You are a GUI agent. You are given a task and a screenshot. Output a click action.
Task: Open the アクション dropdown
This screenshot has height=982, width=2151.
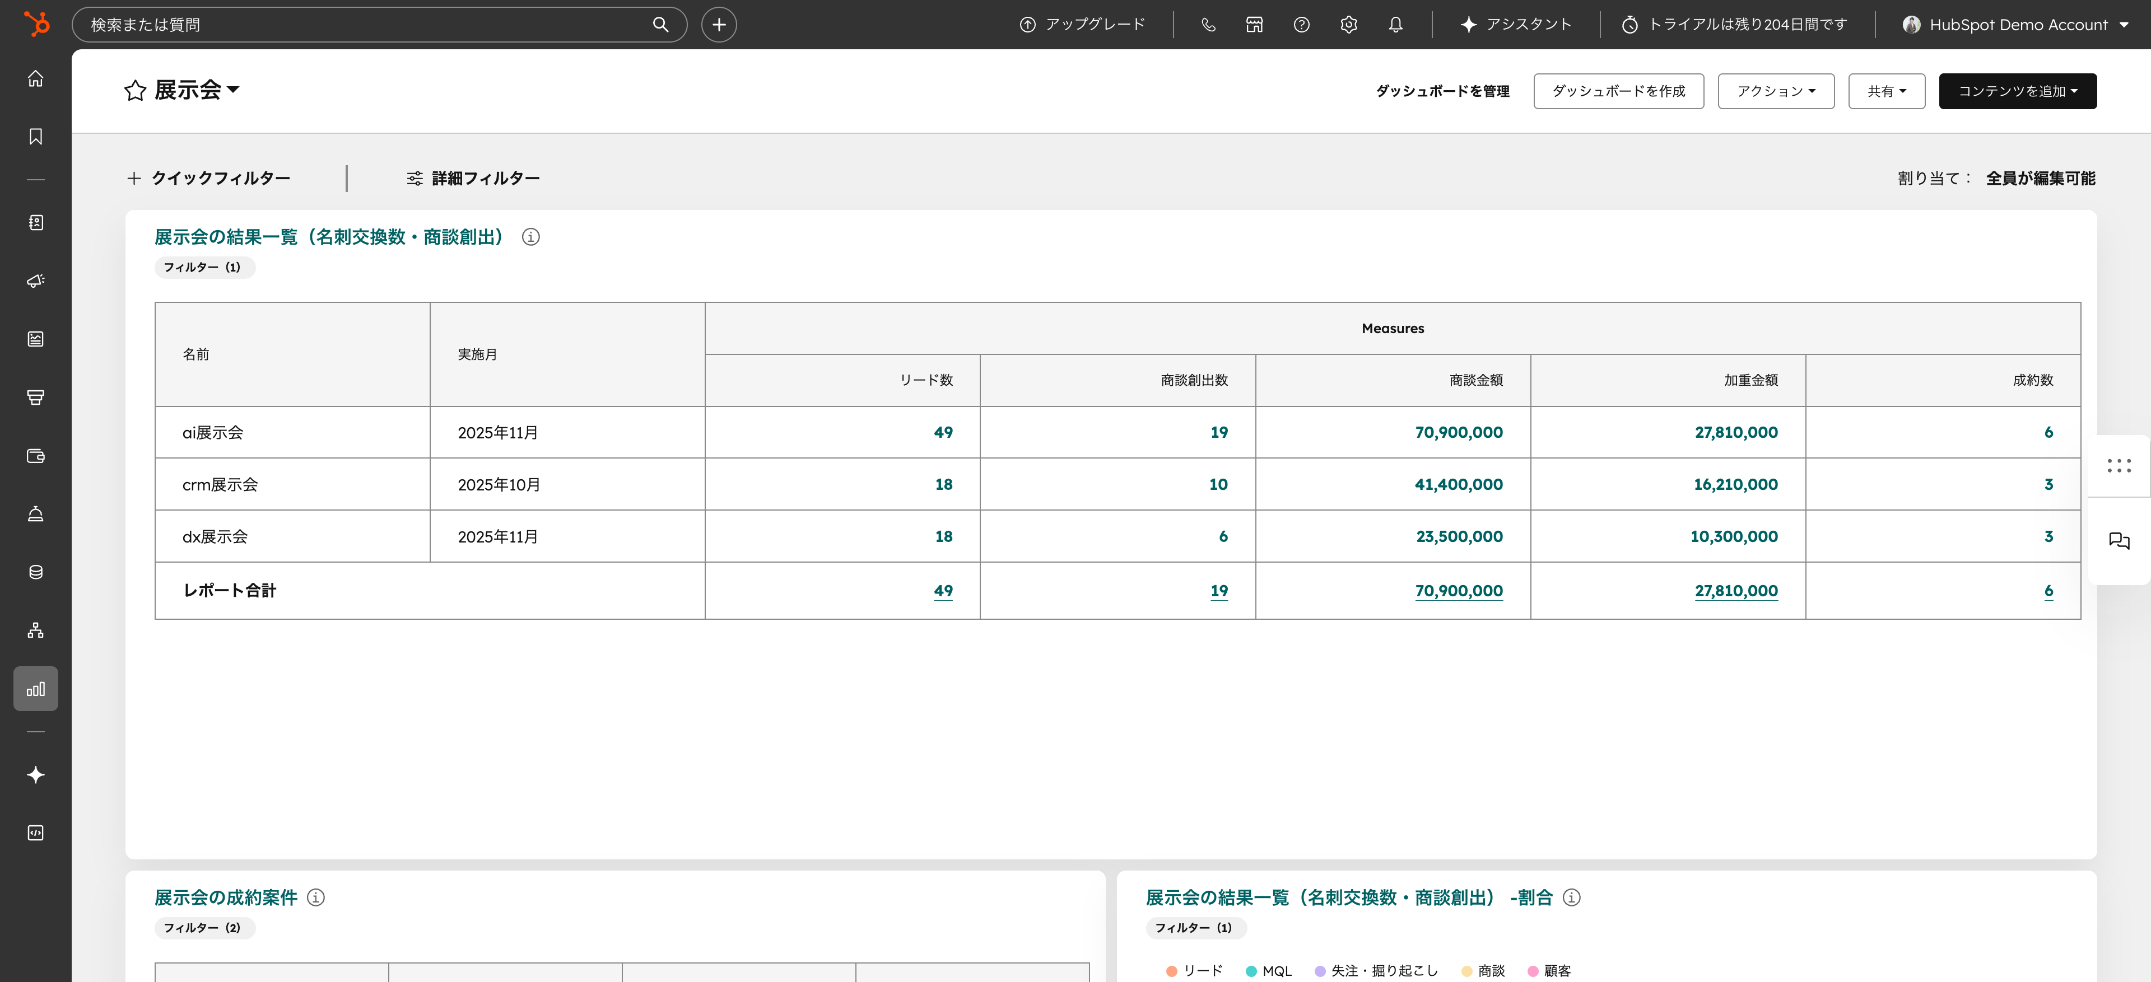click(1775, 91)
